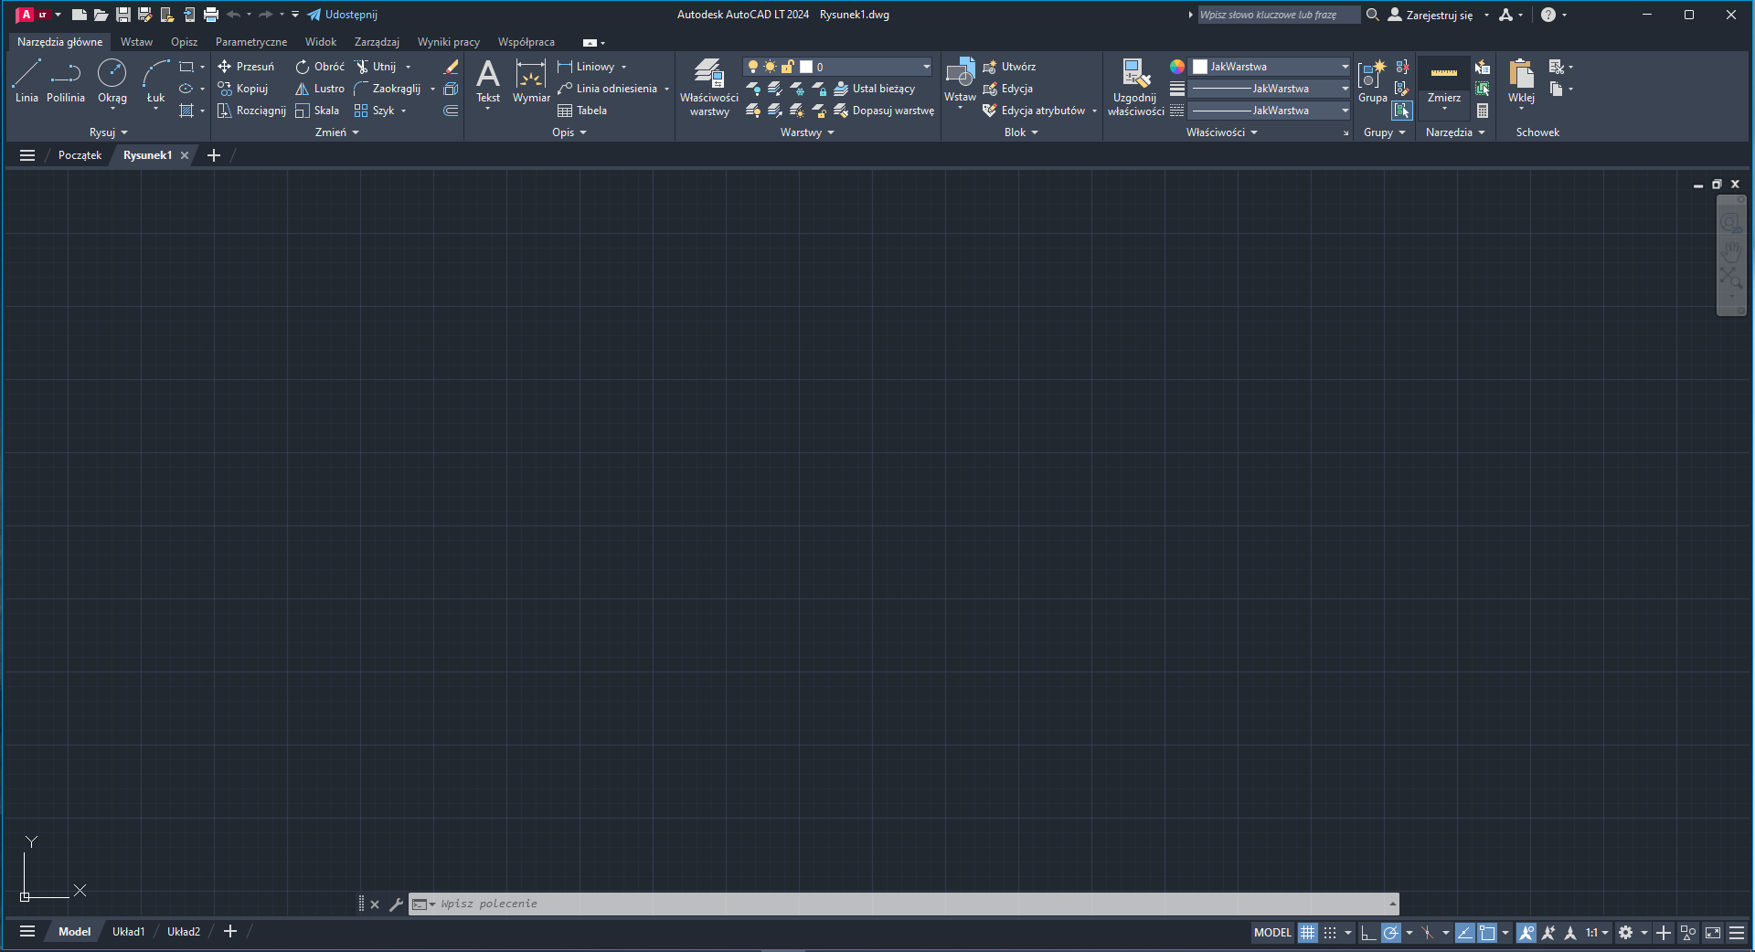Select the Linia (line) drawing tool
The height and width of the screenshot is (952, 1755).
tap(27, 81)
